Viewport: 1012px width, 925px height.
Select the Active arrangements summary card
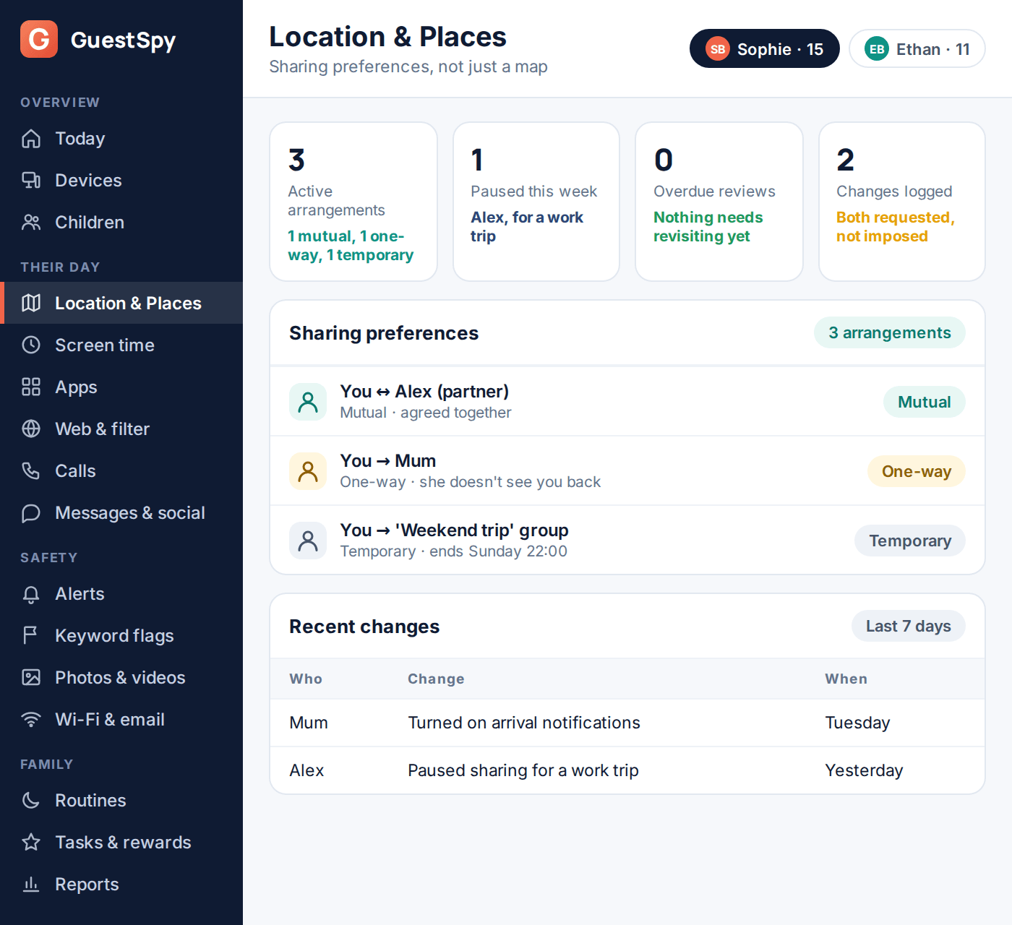353,202
